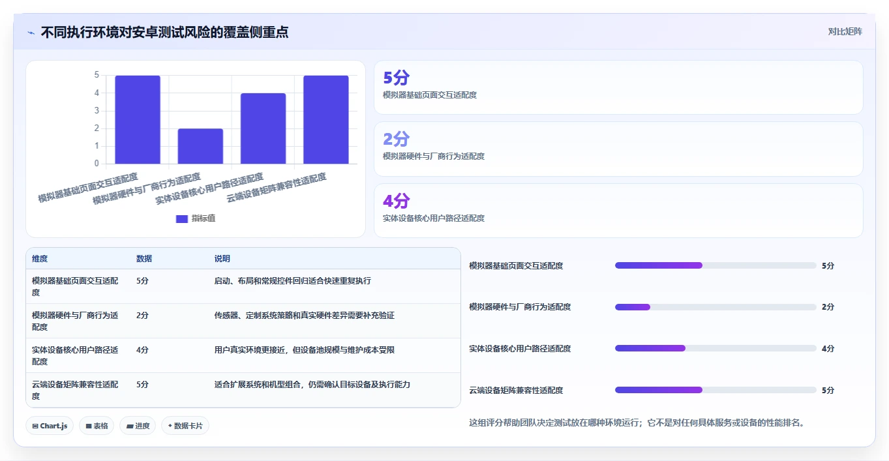The height and width of the screenshot is (461, 889).
Task: Click the 云端设备矩阵兼容性适配度 progress bar
Action: coord(716,390)
